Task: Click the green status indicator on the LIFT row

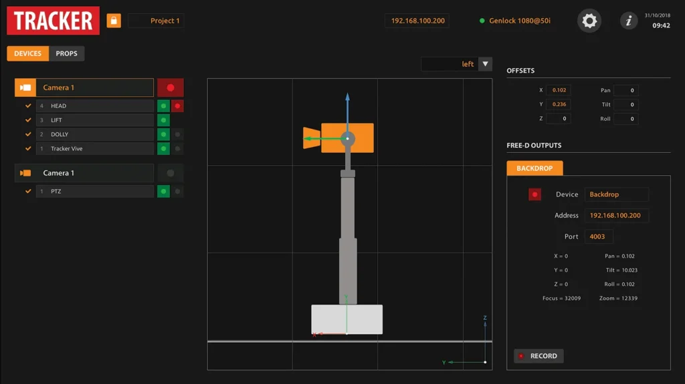Action: tap(163, 120)
